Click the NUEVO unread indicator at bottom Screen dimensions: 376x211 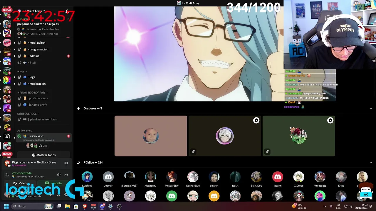[x=7, y=154]
